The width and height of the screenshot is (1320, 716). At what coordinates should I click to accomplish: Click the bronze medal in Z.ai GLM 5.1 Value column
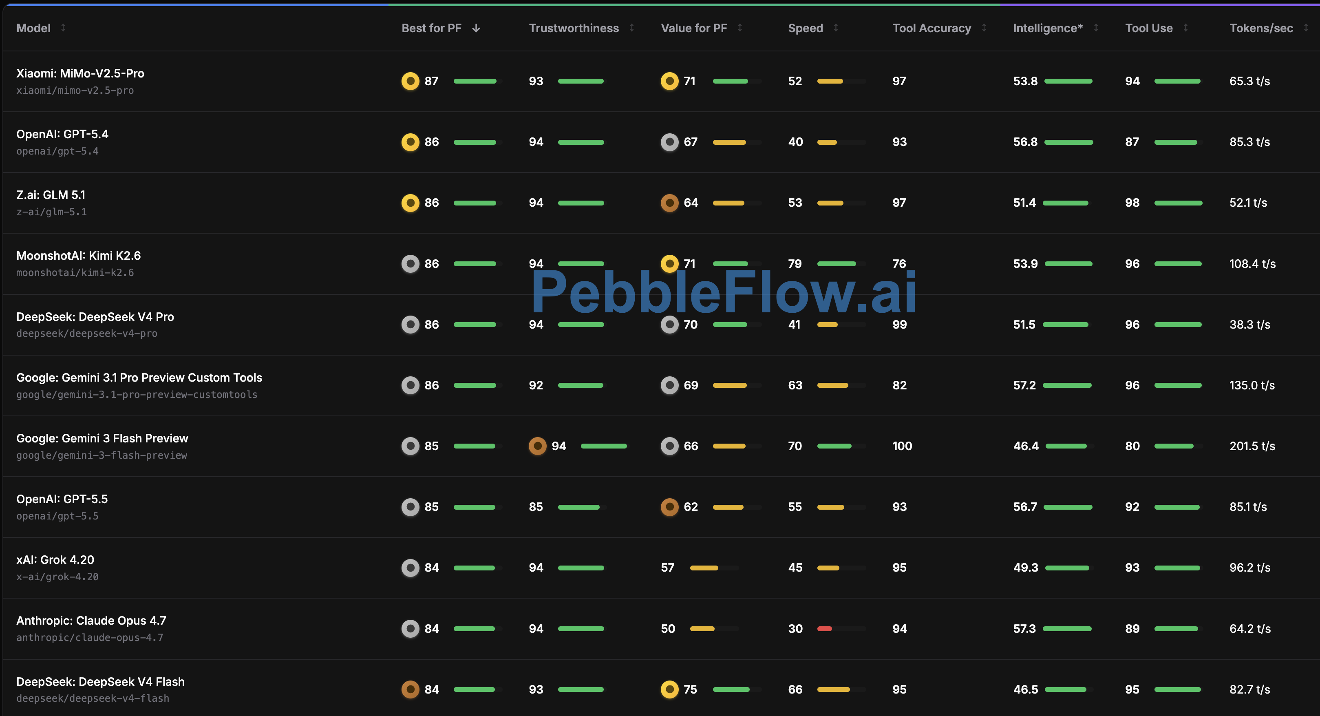click(669, 203)
